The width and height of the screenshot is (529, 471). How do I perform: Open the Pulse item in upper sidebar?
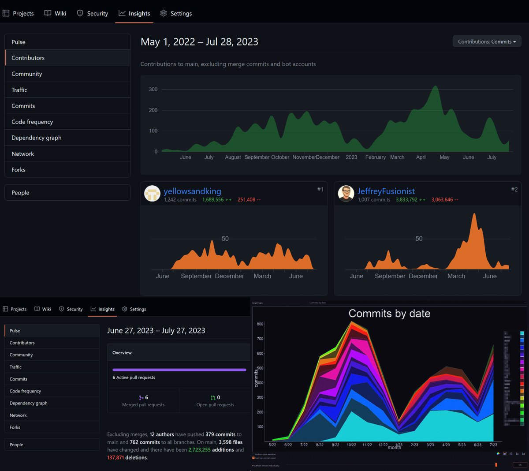point(67,42)
